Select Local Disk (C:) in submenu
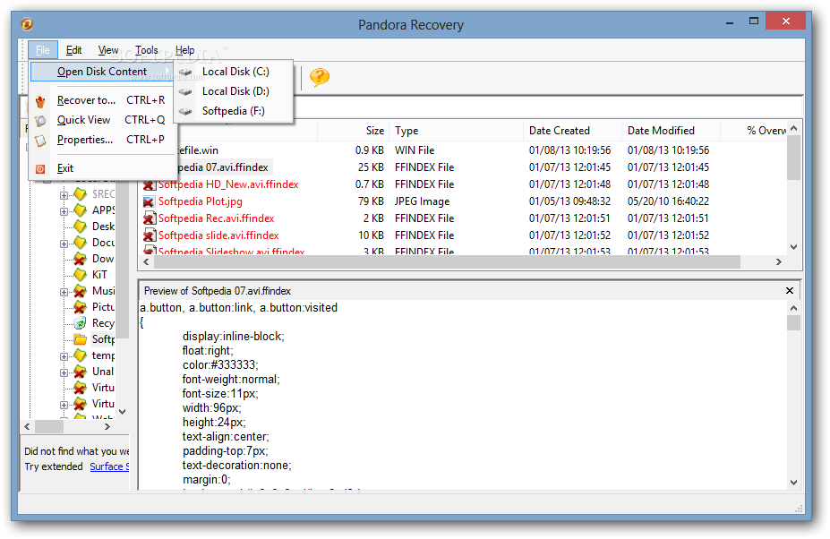This screenshot has height=539, width=830. (x=234, y=72)
